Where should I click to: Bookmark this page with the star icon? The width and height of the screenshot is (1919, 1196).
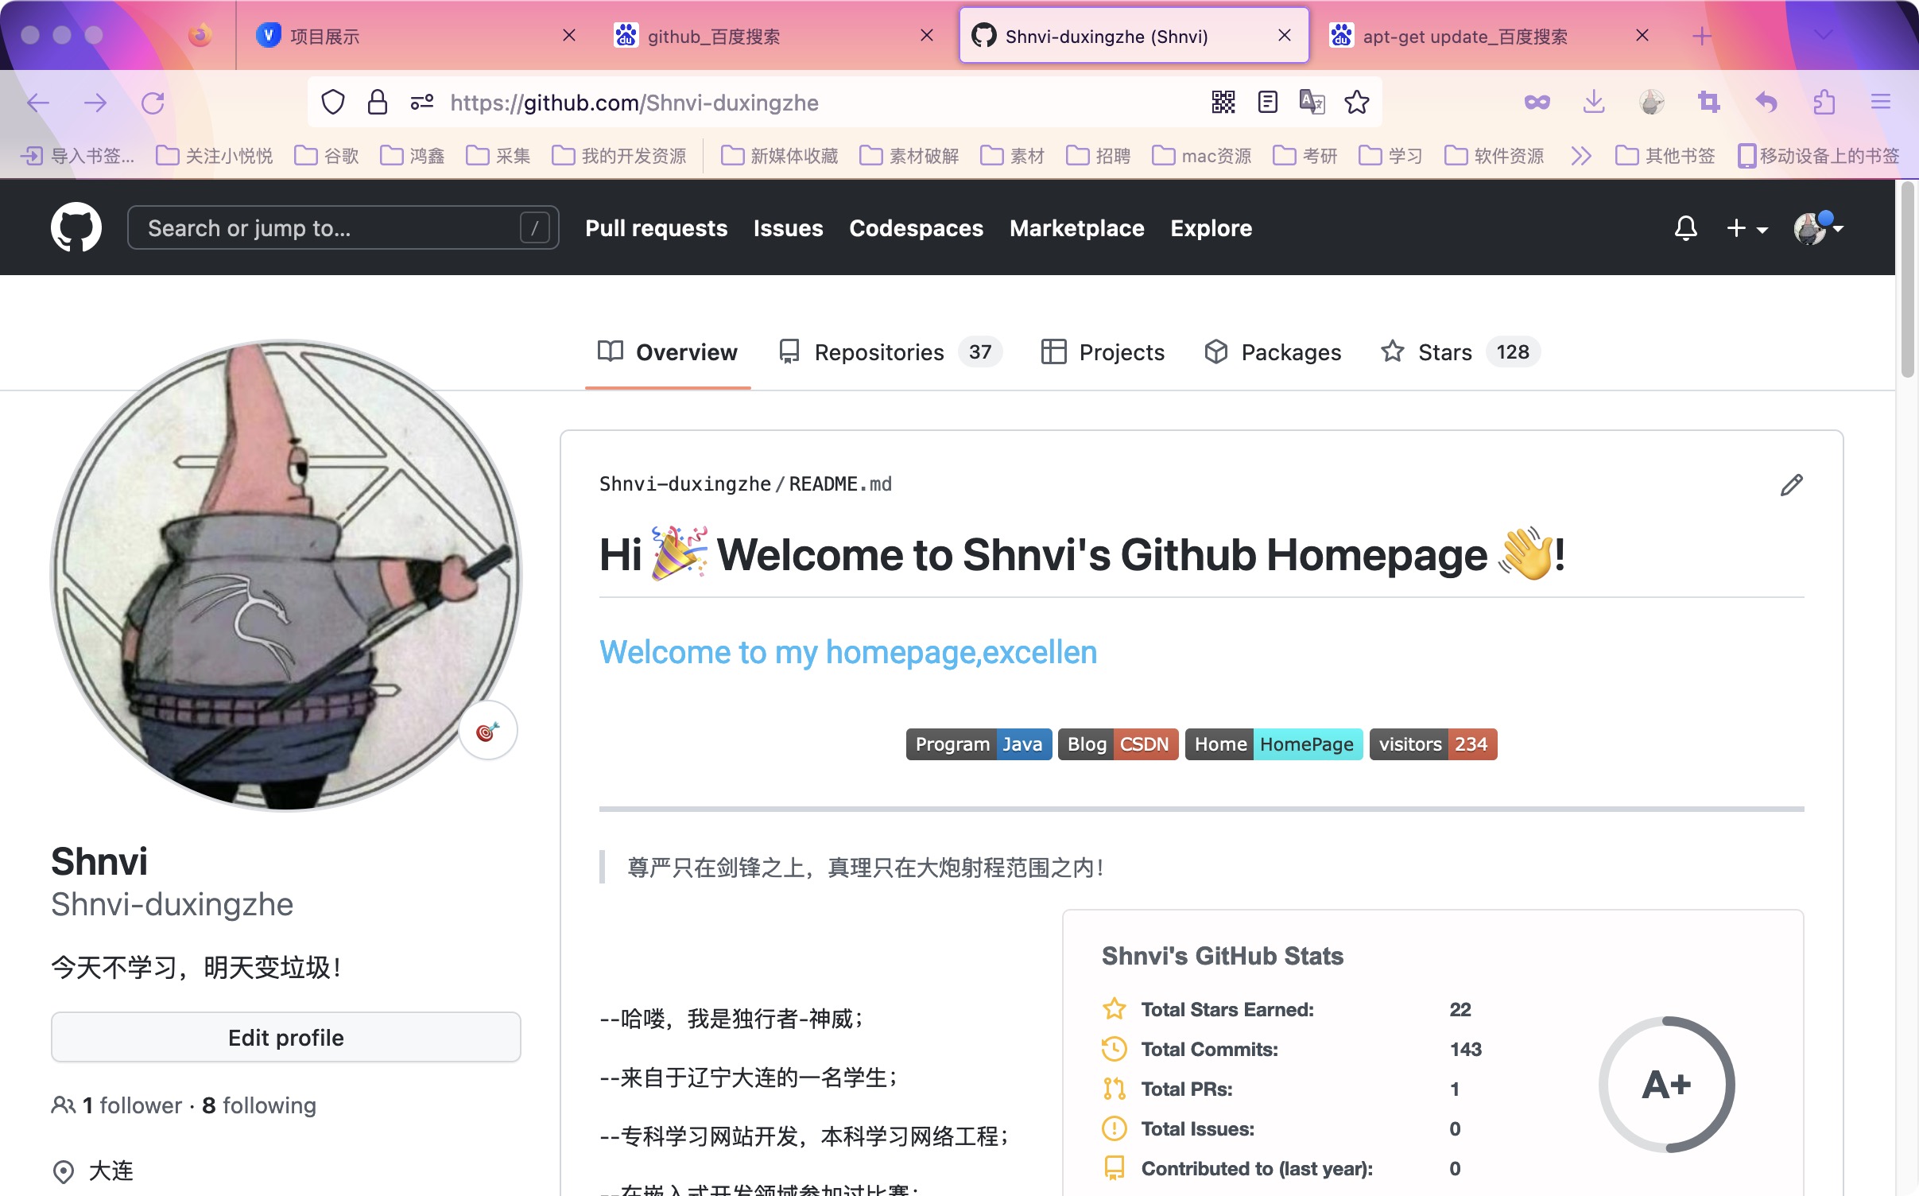point(1356,103)
